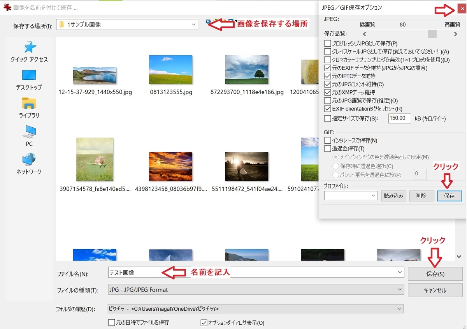
Task: Decrease quality with slider left arrow
Action: click(x=364, y=34)
